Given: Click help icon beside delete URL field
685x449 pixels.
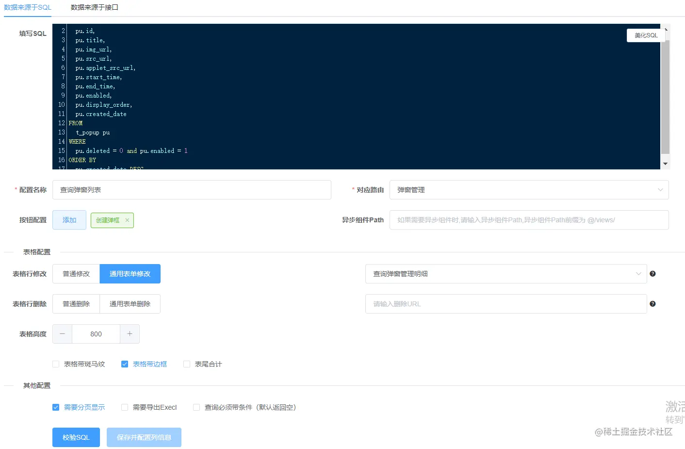Looking at the screenshot, I should (x=652, y=304).
